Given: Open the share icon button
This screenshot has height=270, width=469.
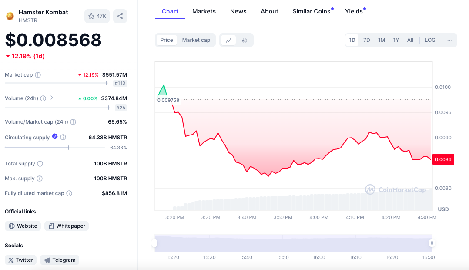Looking at the screenshot, I should pyautogui.click(x=120, y=16).
